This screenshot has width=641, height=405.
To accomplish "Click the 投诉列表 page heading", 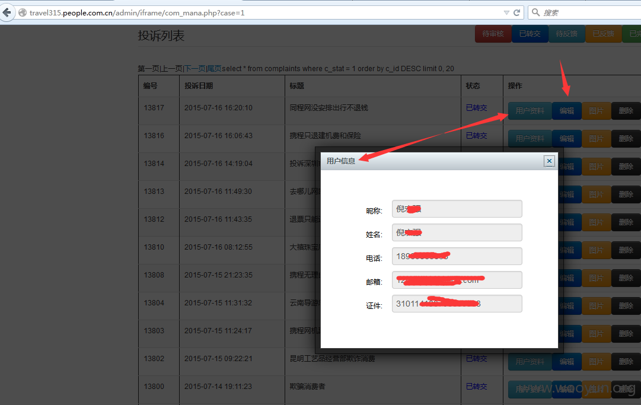I will [x=161, y=36].
